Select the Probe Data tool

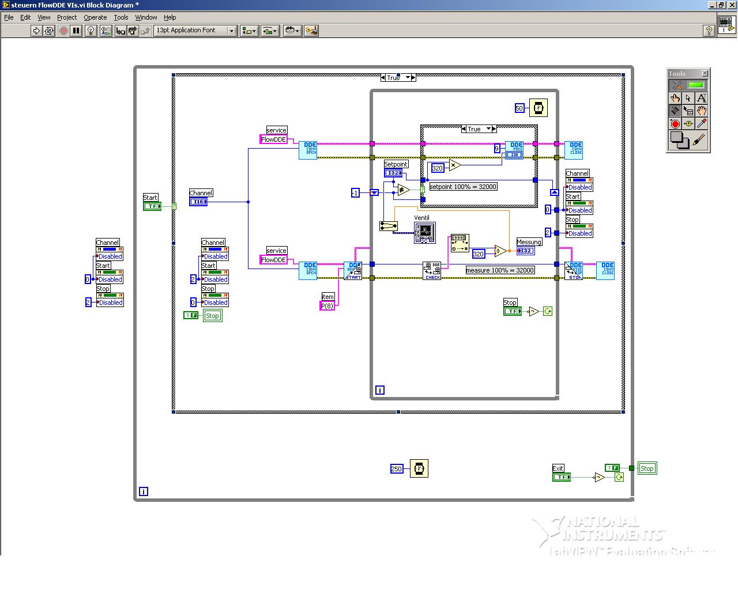point(688,123)
